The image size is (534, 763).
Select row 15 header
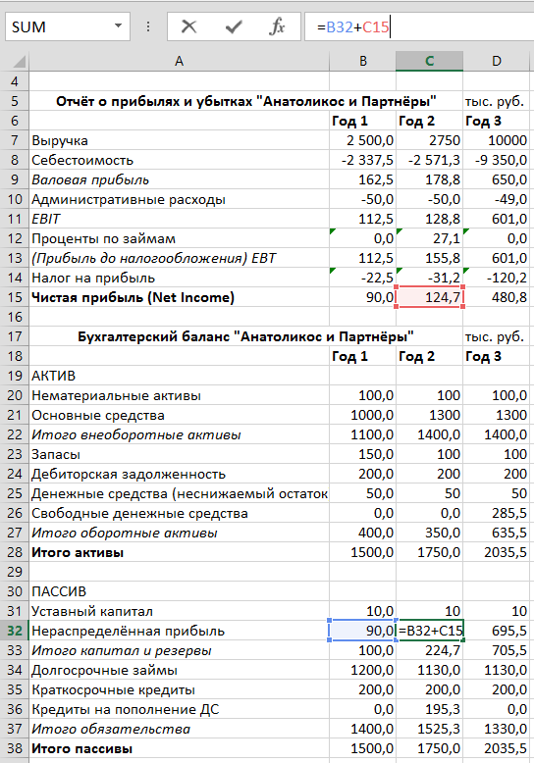15,297
